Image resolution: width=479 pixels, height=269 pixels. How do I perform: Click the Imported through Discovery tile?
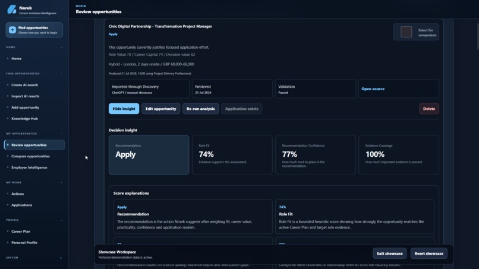tap(149, 89)
